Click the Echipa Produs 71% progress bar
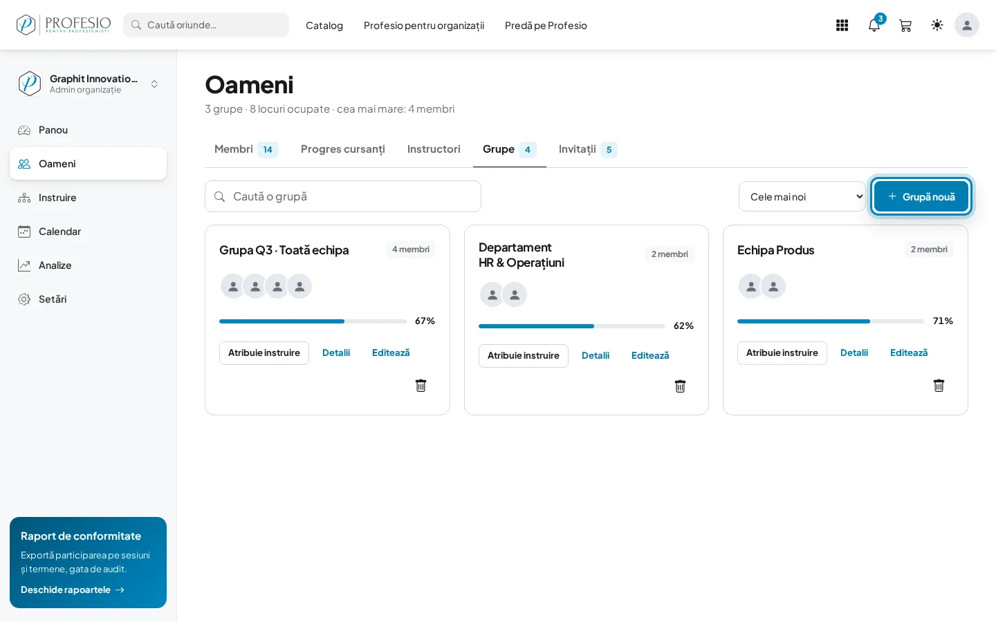This screenshot has height=622, width=996. click(831, 321)
